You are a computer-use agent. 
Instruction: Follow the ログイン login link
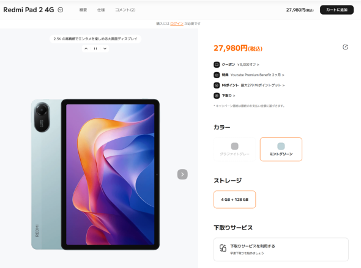177,24
